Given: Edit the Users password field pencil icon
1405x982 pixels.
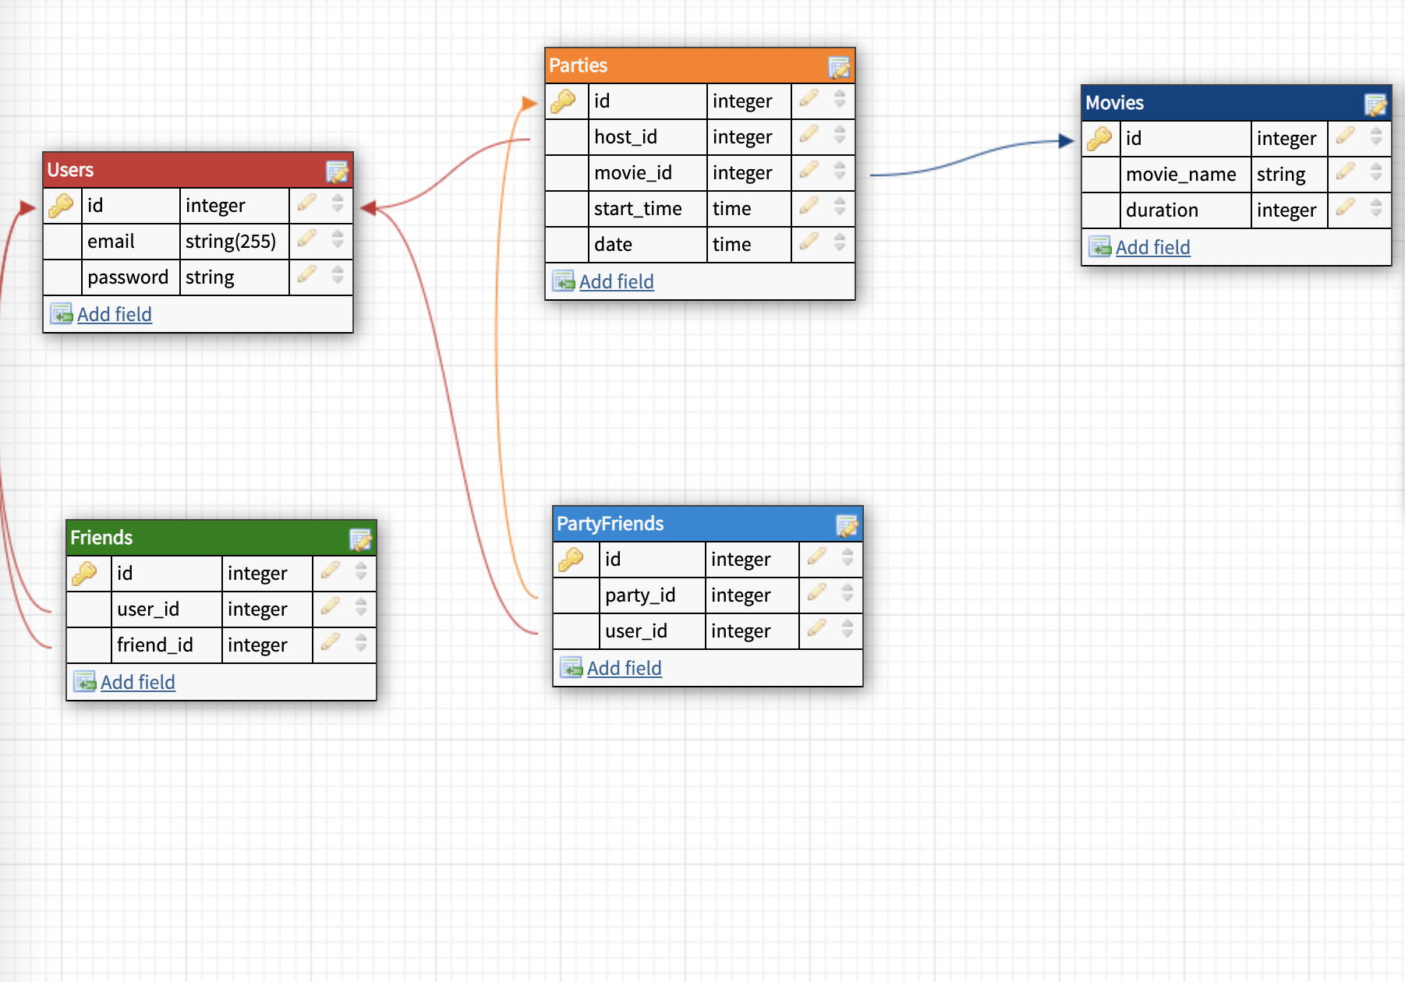Looking at the screenshot, I should tap(307, 274).
